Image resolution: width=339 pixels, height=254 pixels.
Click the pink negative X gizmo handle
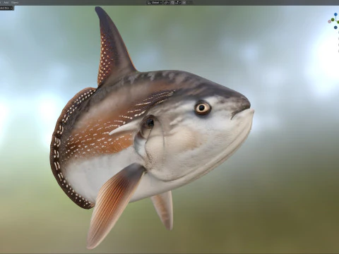329,22
